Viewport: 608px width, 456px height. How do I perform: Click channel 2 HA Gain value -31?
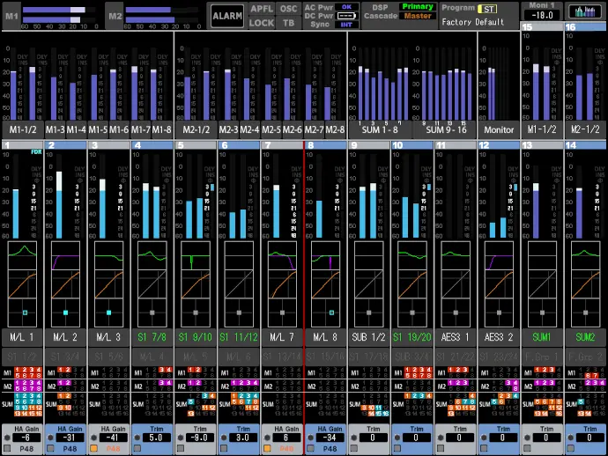click(x=70, y=438)
